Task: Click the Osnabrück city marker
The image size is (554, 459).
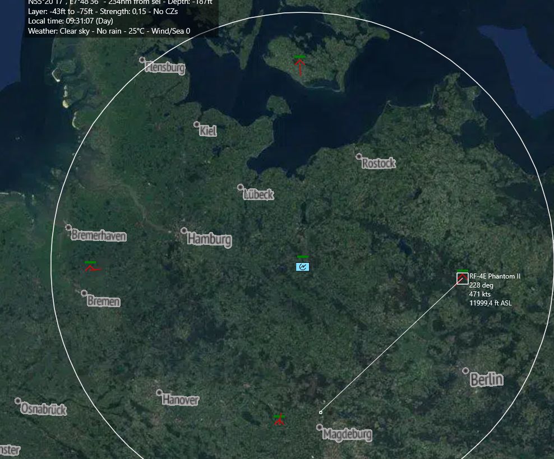Action: click(18, 401)
